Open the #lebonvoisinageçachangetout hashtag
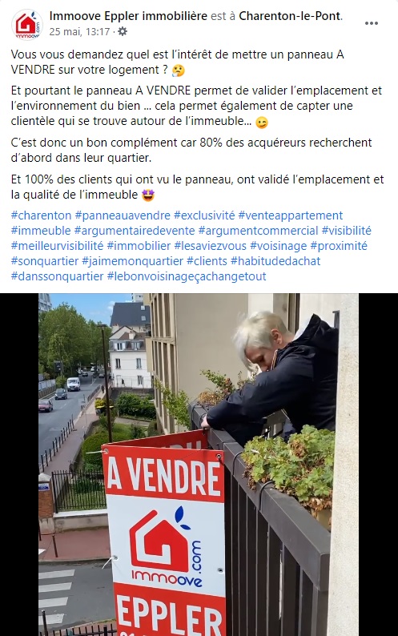398x636 pixels. click(x=187, y=276)
